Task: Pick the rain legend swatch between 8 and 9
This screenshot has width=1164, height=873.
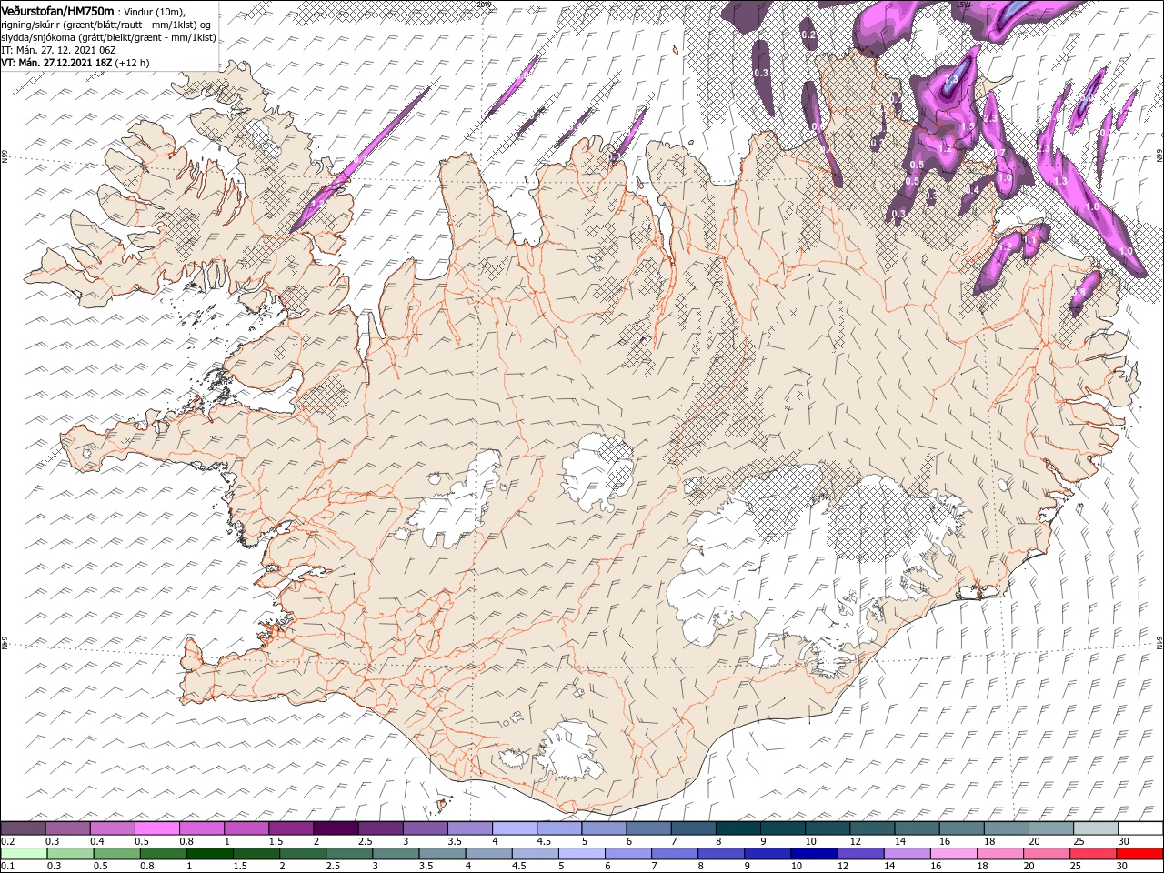Action: coord(722,854)
